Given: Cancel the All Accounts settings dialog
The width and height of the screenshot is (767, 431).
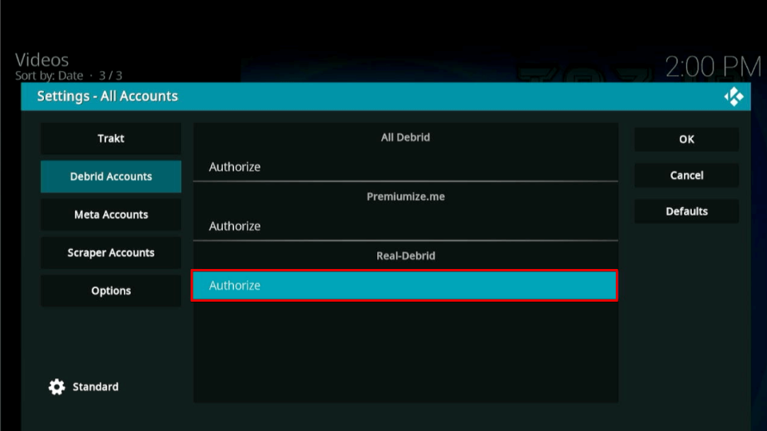Looking at the screenshot, I should pyautogui.click(x=687, y=176).
